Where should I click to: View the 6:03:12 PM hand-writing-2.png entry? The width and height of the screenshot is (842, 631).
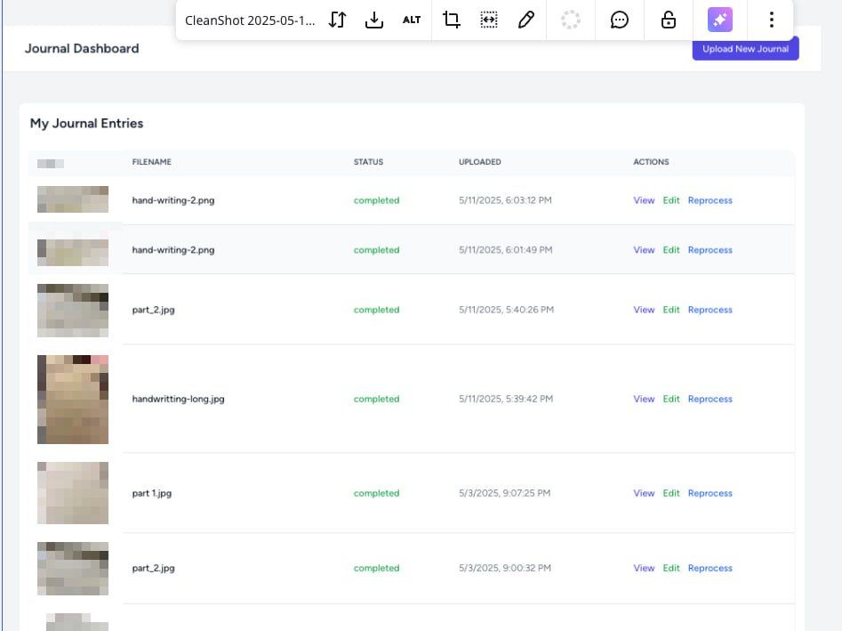[644, 200]
